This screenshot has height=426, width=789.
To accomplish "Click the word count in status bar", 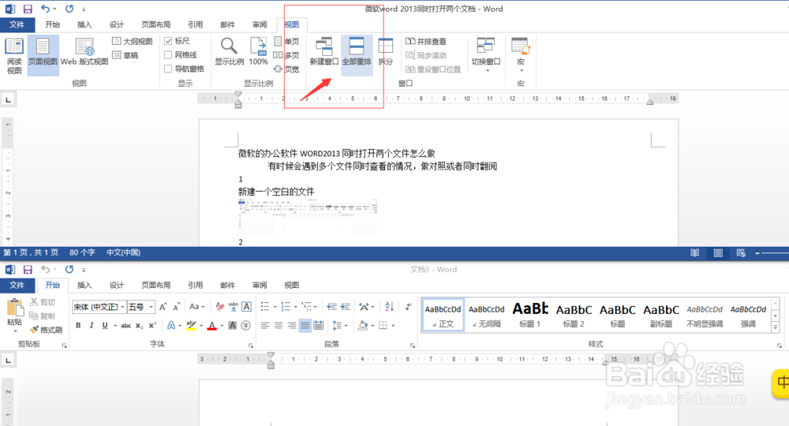I will click(82, 252).
